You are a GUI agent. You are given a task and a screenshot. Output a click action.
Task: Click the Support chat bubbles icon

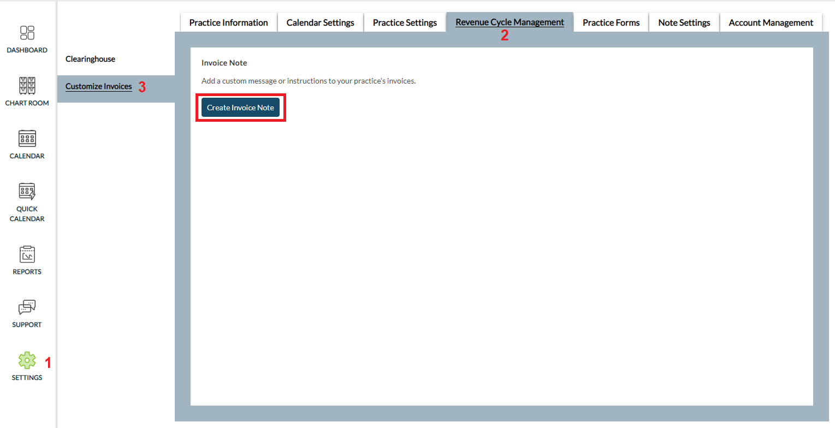pos(27,307)
